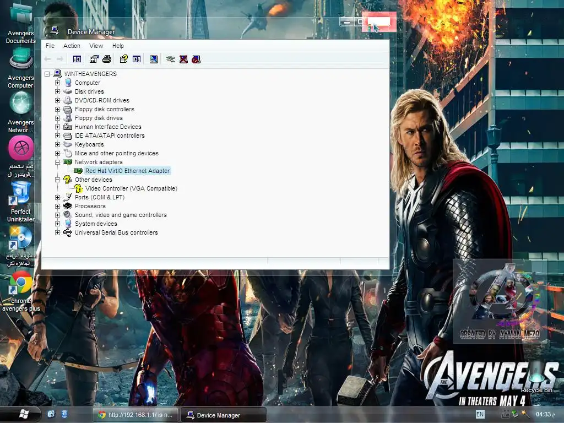Select Mice and other pointing devices row

(117, 153)
